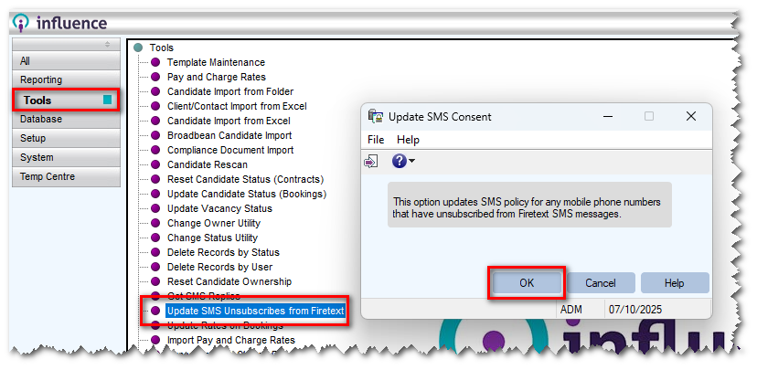757x370 pixels.
Task: Click the purple bullet beside Template Maintenance
Action: point(155,62)
